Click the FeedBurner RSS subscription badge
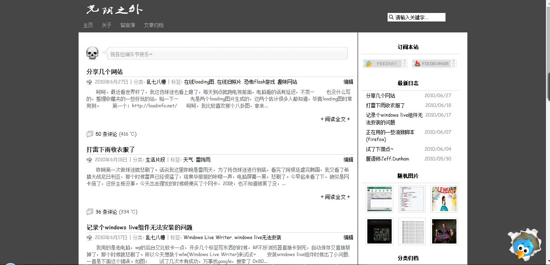Image resolution: width=550 pixels, height=265 pixels. pyautogui.click(x=434, y=64)
